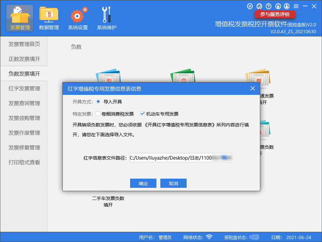Open the user account icon
322x242 pixels.
click(287, 6)
